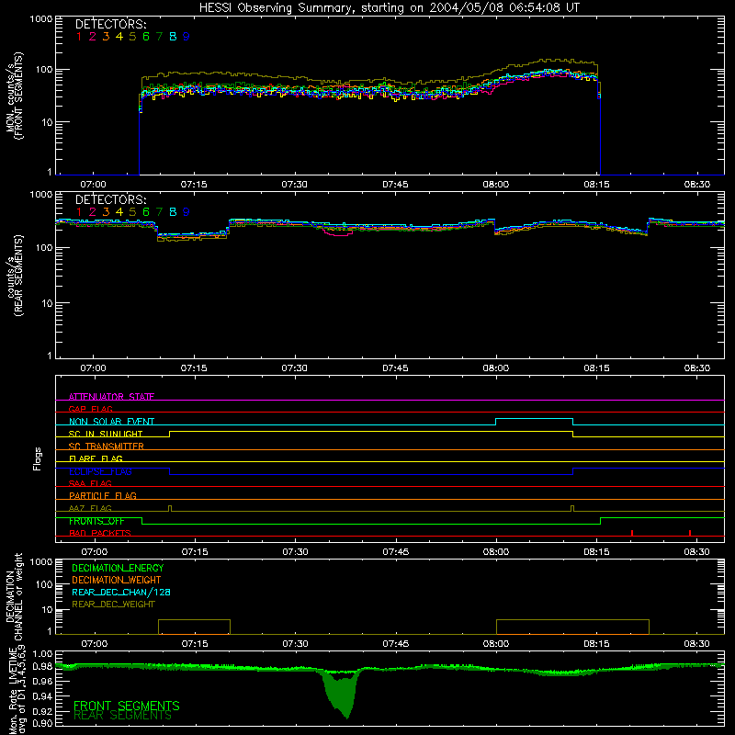The height and width of the screenshot is (735, 735).
Task: Click the SC_IN_SUNLIGHT flag label
Action: pyautogui.click(x=106, y=434)
